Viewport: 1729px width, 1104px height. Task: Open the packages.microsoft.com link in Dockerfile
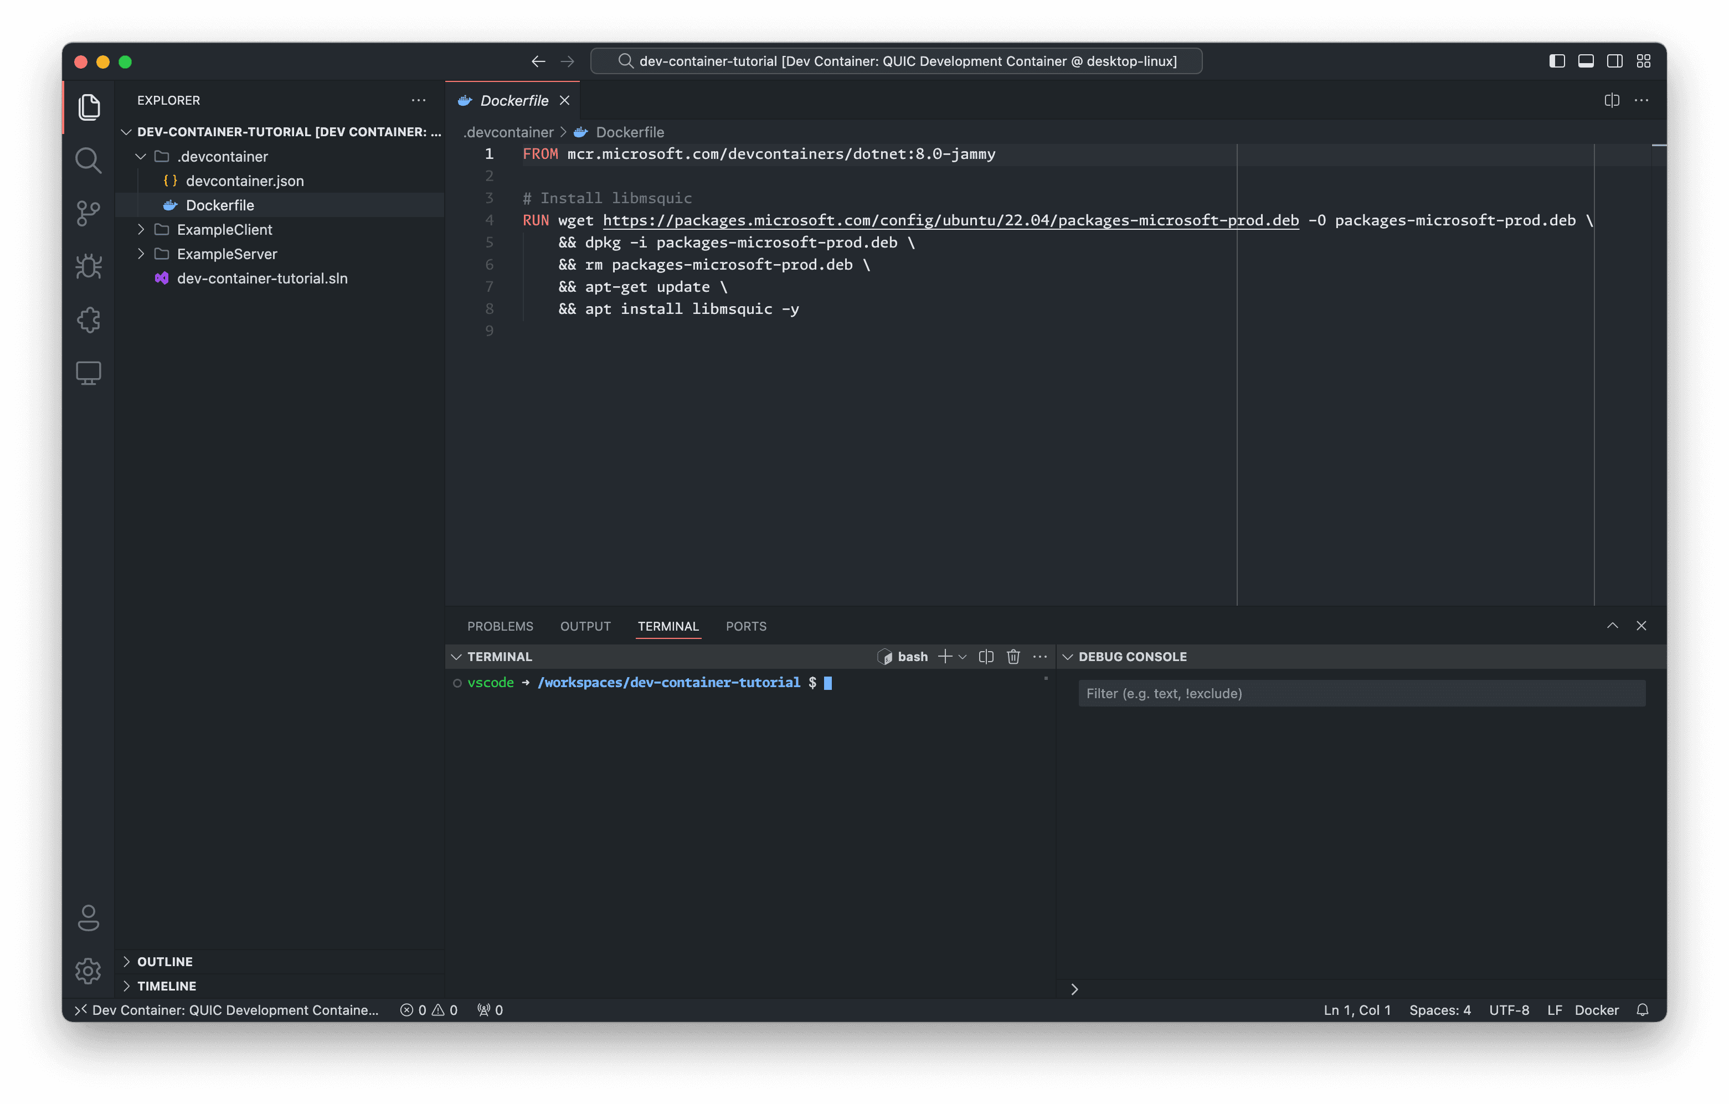coord(951,220)
